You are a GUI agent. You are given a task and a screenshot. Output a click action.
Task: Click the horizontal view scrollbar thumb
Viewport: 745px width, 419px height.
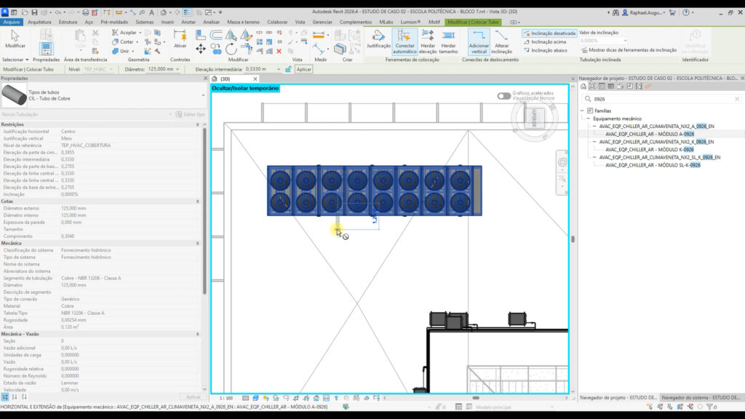tap(476, 398)
